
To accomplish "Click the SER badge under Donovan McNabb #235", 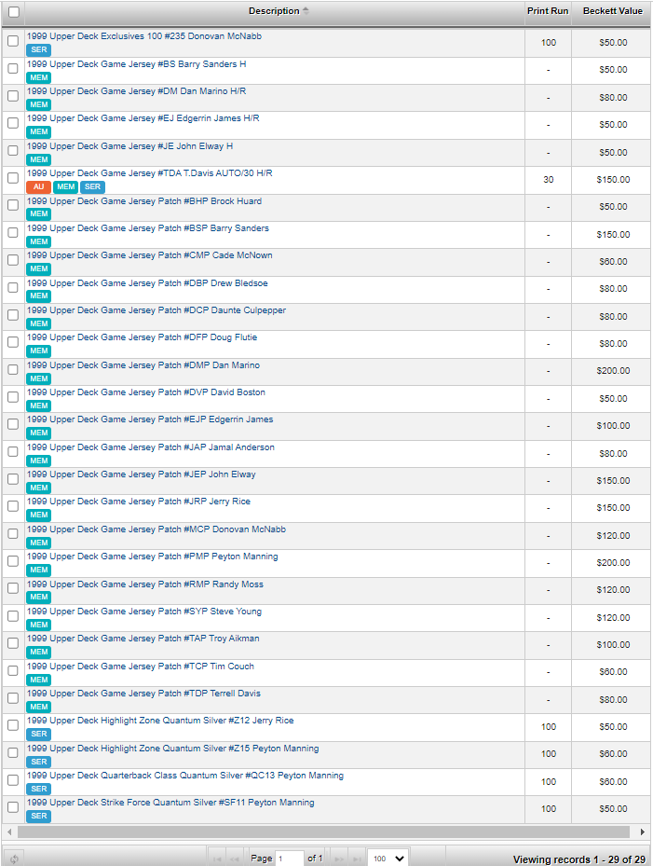I will tap(38, 49).
